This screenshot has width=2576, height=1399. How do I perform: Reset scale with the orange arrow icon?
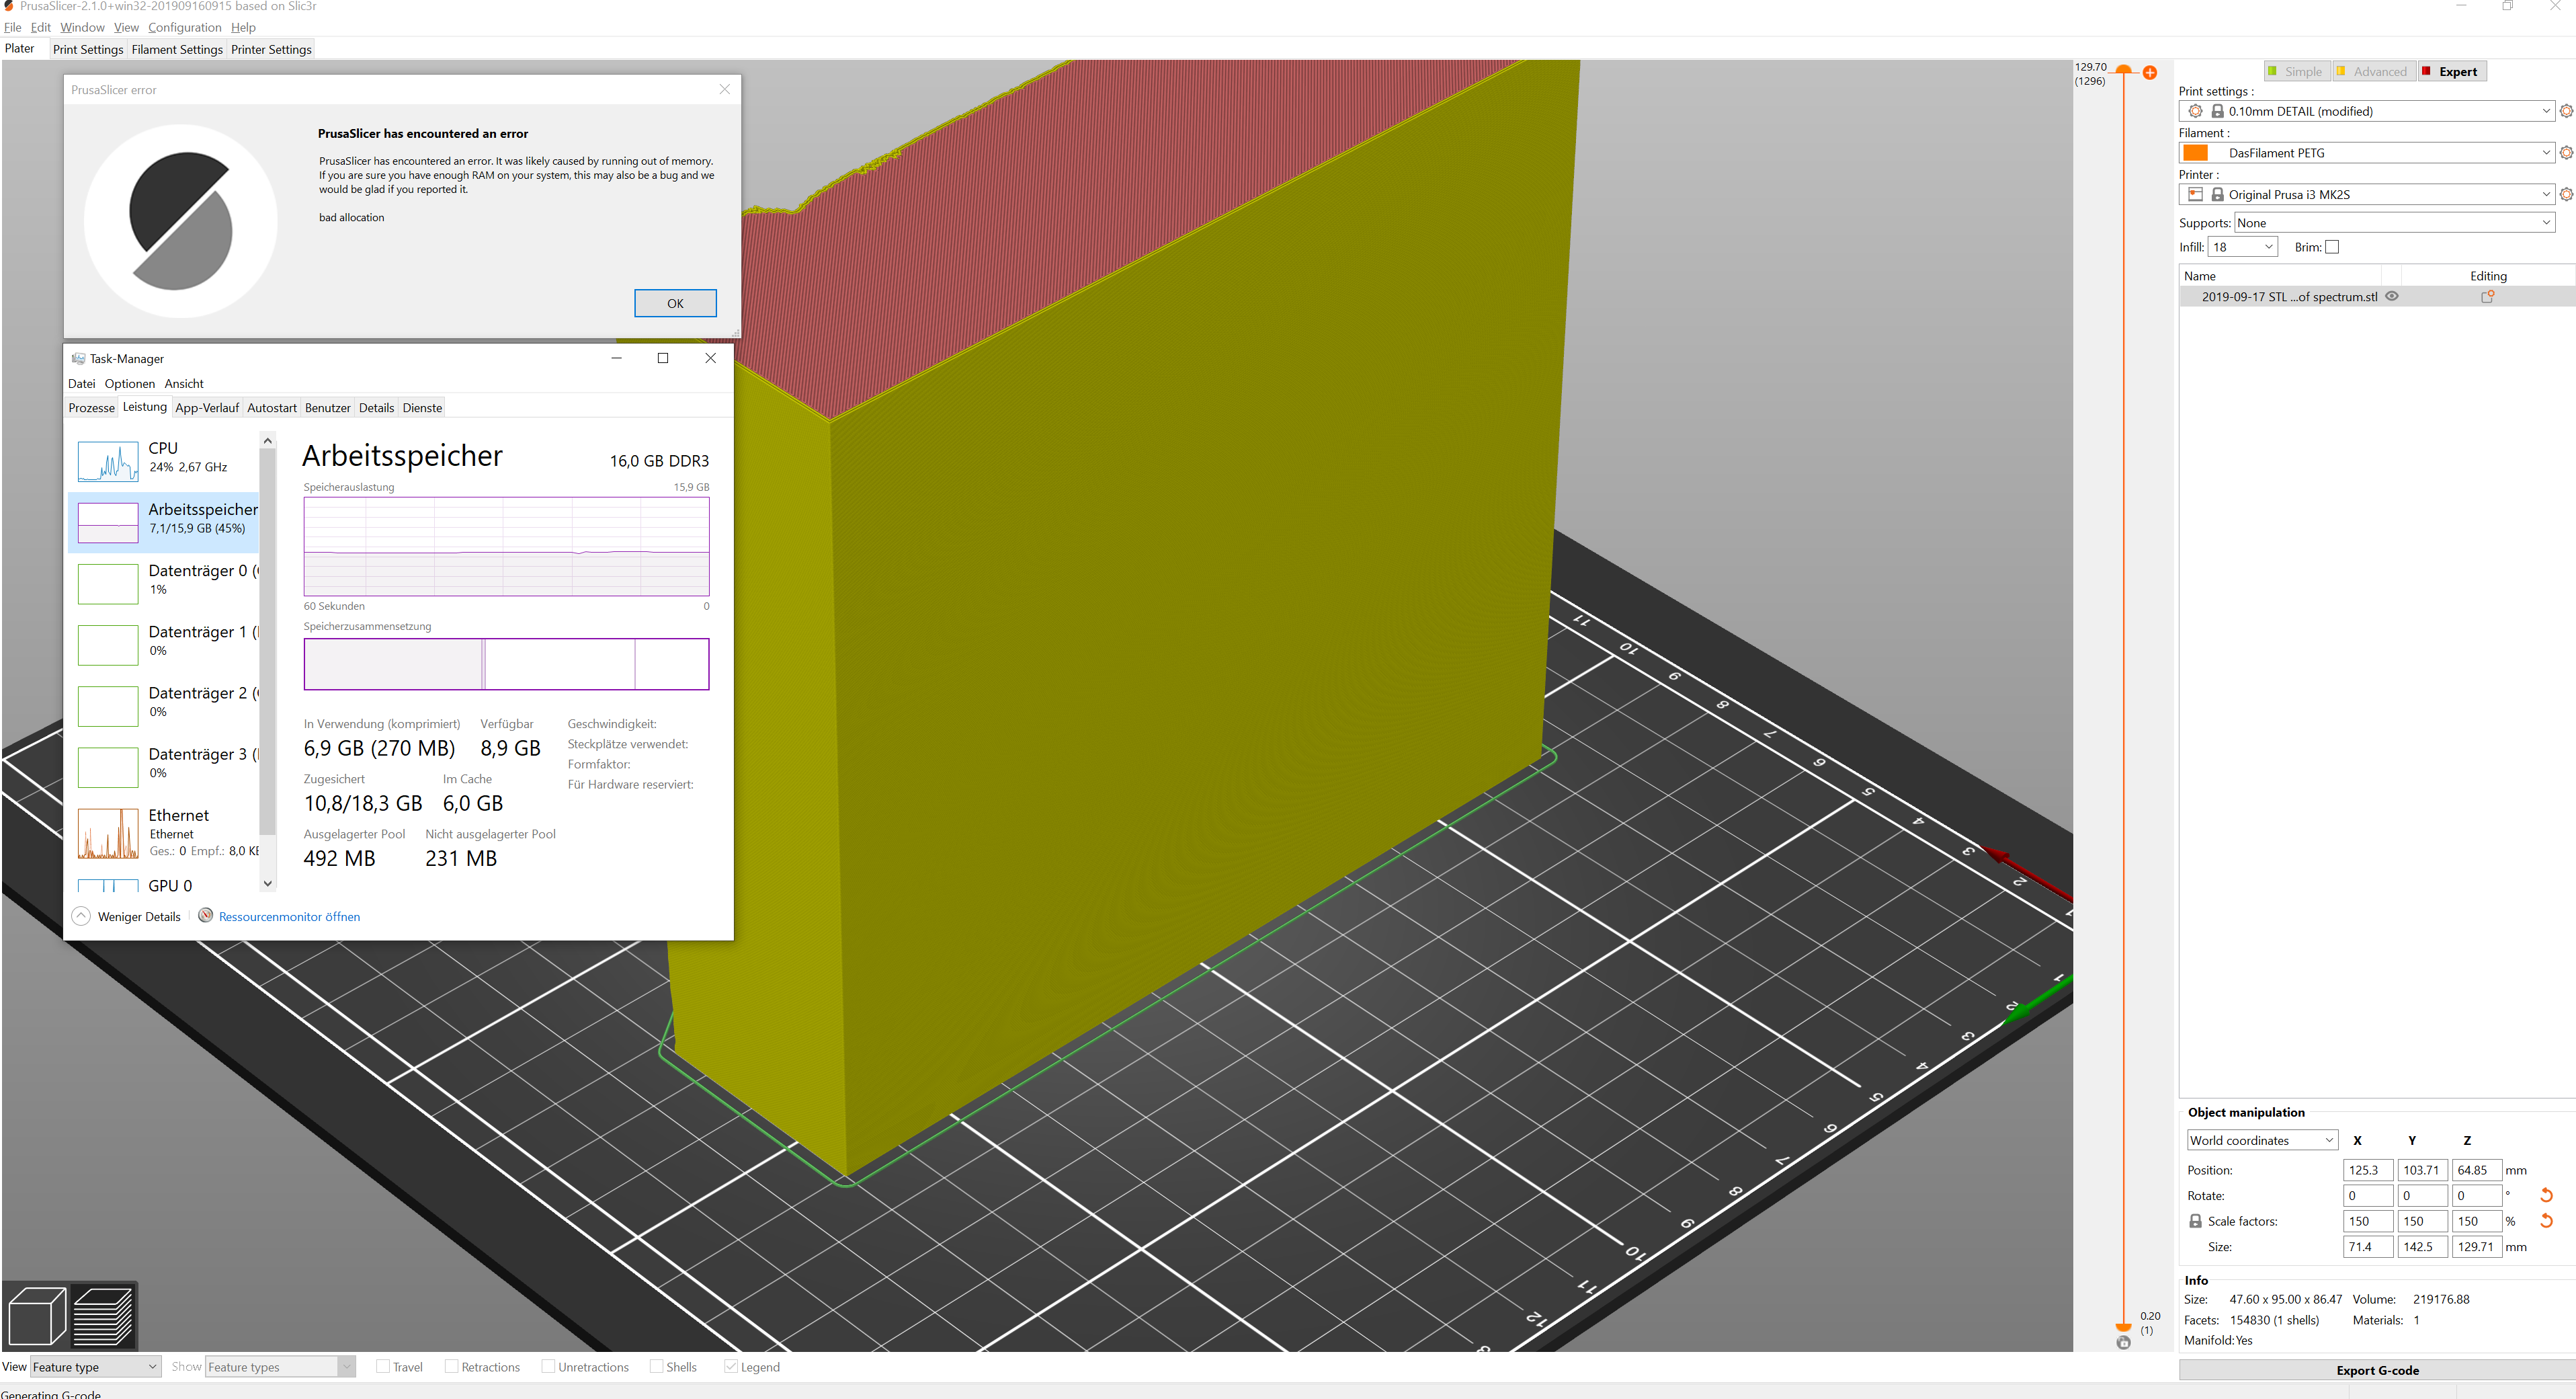(2547, 1221)
